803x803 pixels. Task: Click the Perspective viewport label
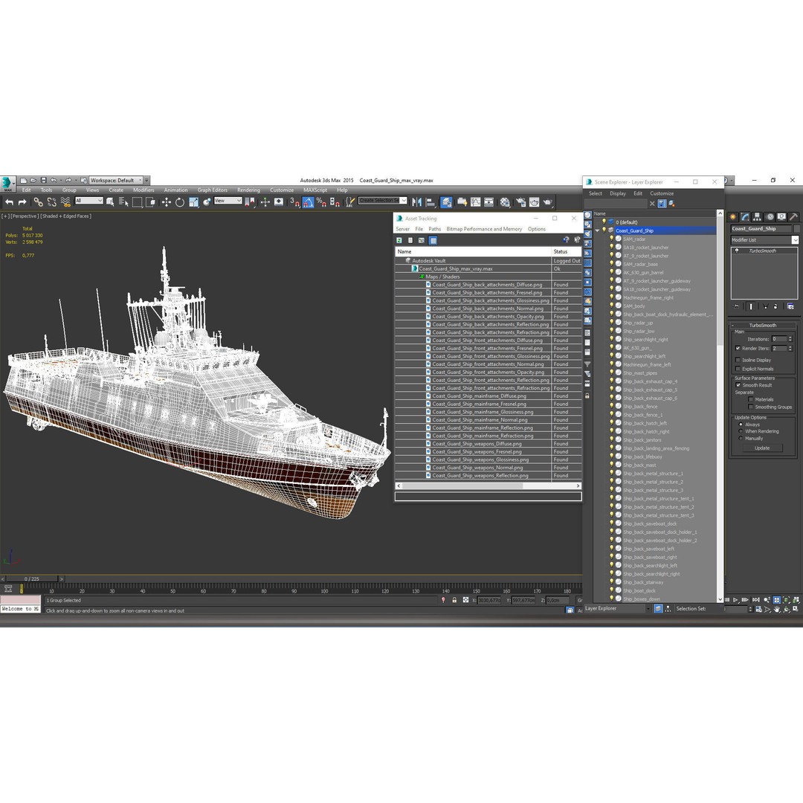[x=25, y=216]
